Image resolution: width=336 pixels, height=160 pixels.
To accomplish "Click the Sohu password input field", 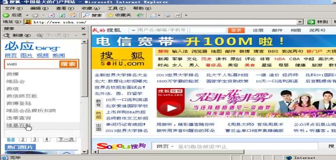I will [208, 30].
